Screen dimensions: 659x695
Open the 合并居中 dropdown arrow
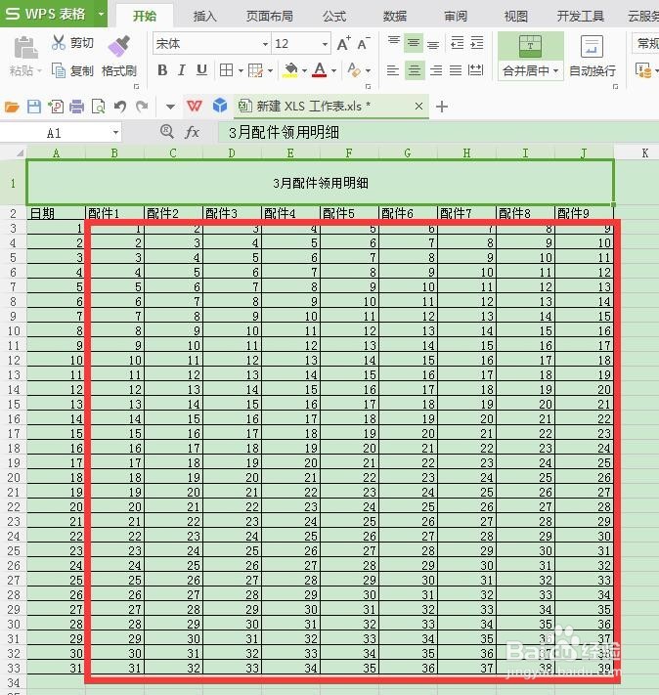[555, 71]
